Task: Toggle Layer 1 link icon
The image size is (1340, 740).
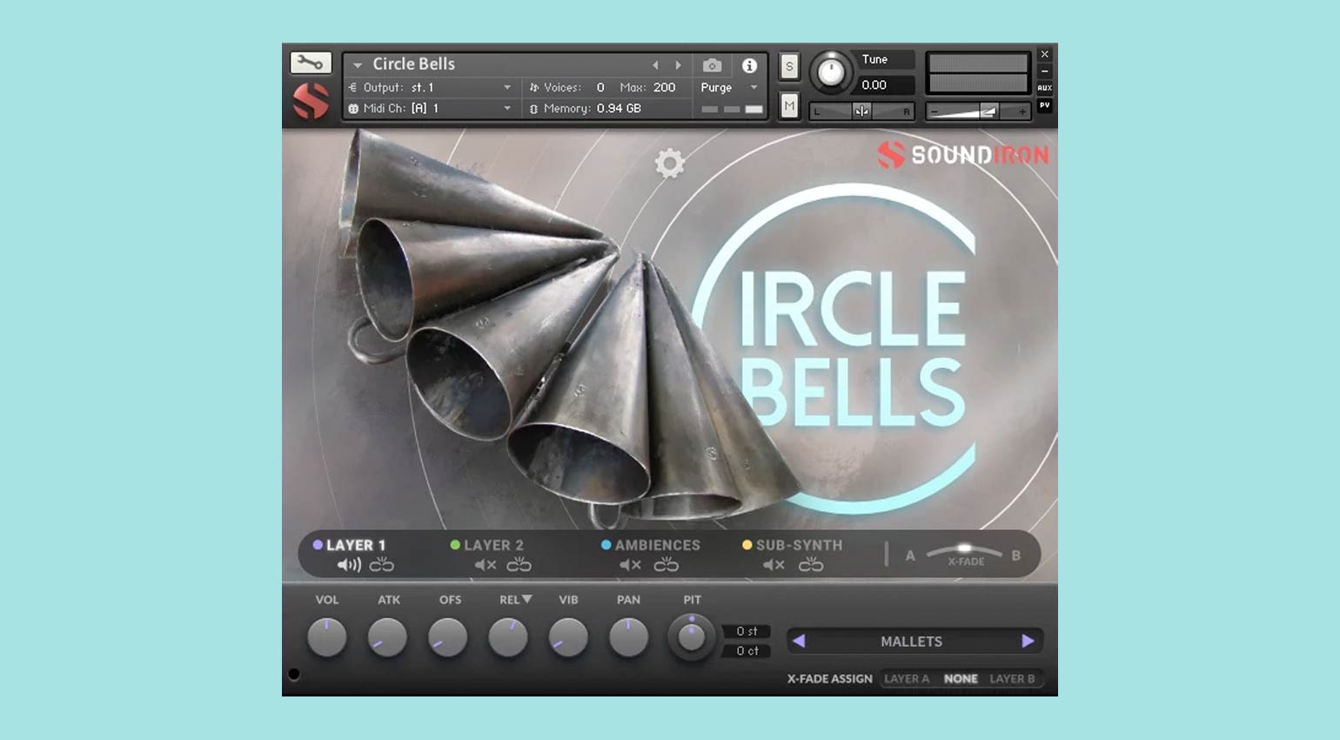Action: point(382,565)
